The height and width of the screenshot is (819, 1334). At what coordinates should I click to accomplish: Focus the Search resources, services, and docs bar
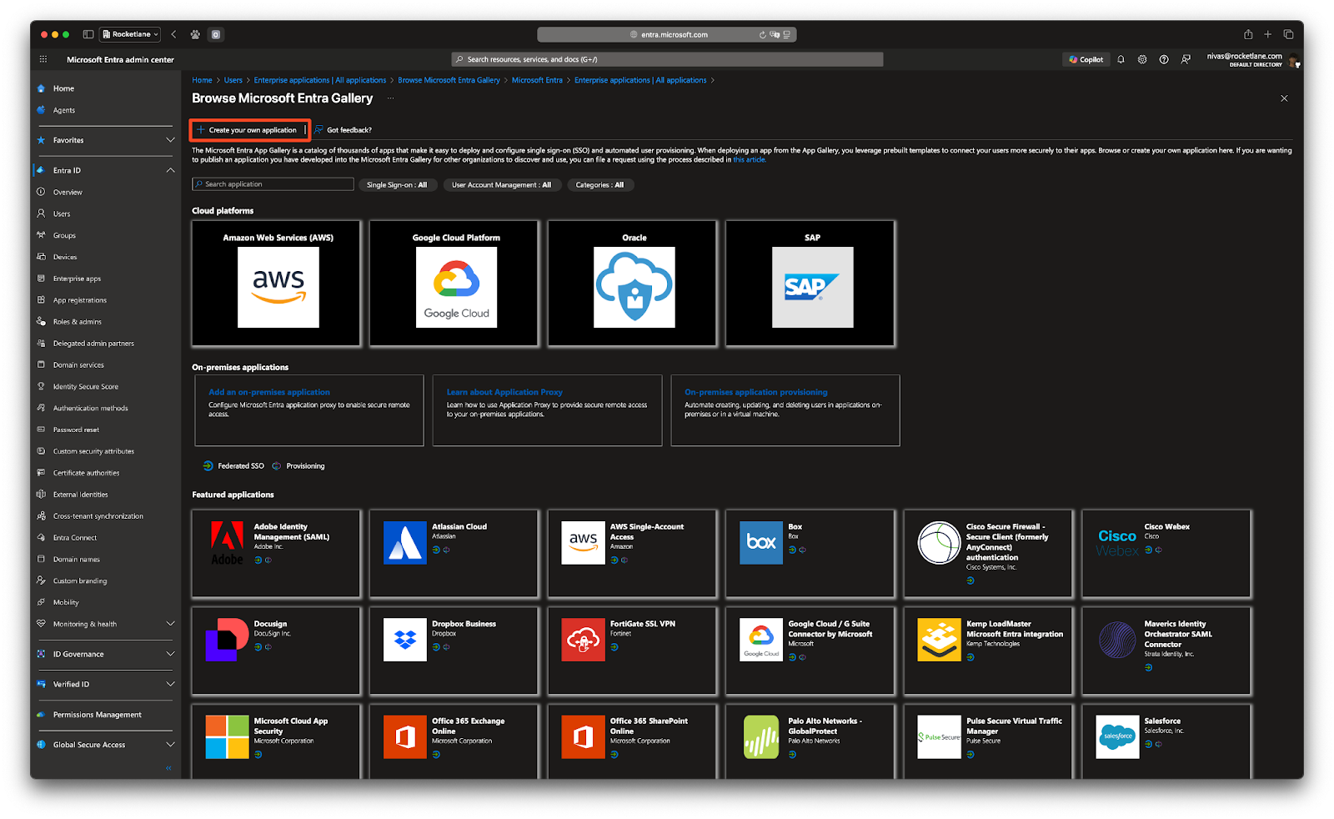[x=667, y=59]
